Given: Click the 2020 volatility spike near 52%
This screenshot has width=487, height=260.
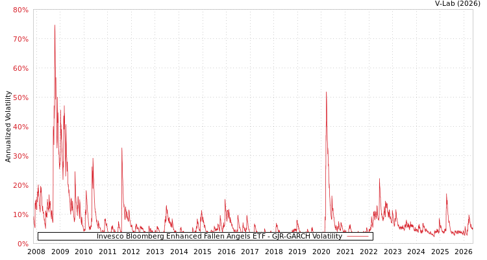Looking at the screenshot, I should click(x=326, y=92).
